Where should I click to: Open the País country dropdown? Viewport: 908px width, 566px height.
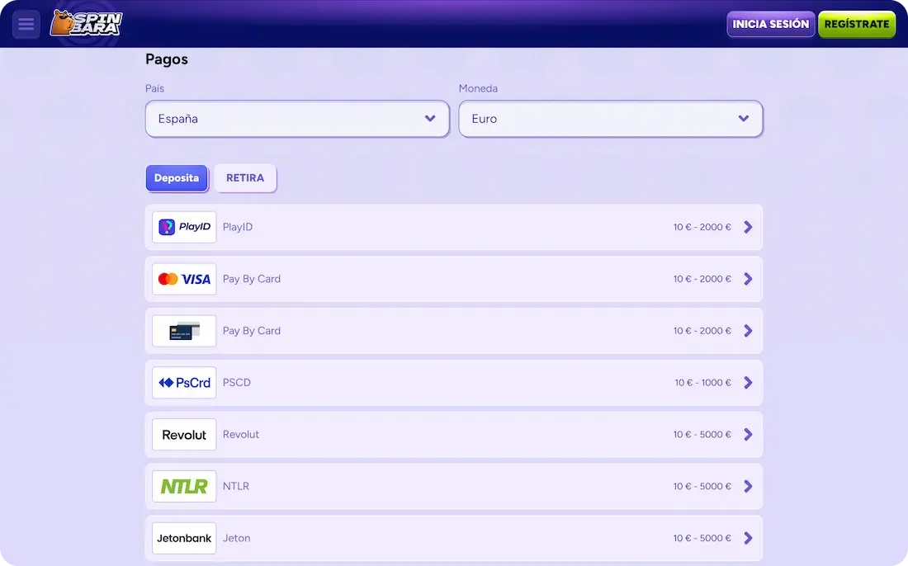click(x=297, y=119)
